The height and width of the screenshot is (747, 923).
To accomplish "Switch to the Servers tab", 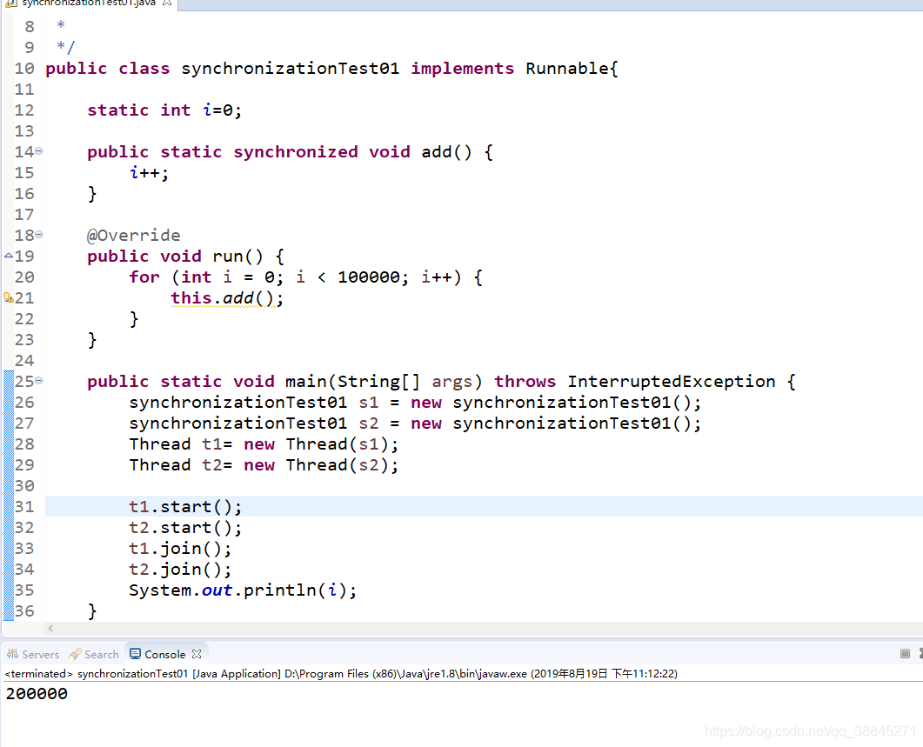I will point(33,654).
